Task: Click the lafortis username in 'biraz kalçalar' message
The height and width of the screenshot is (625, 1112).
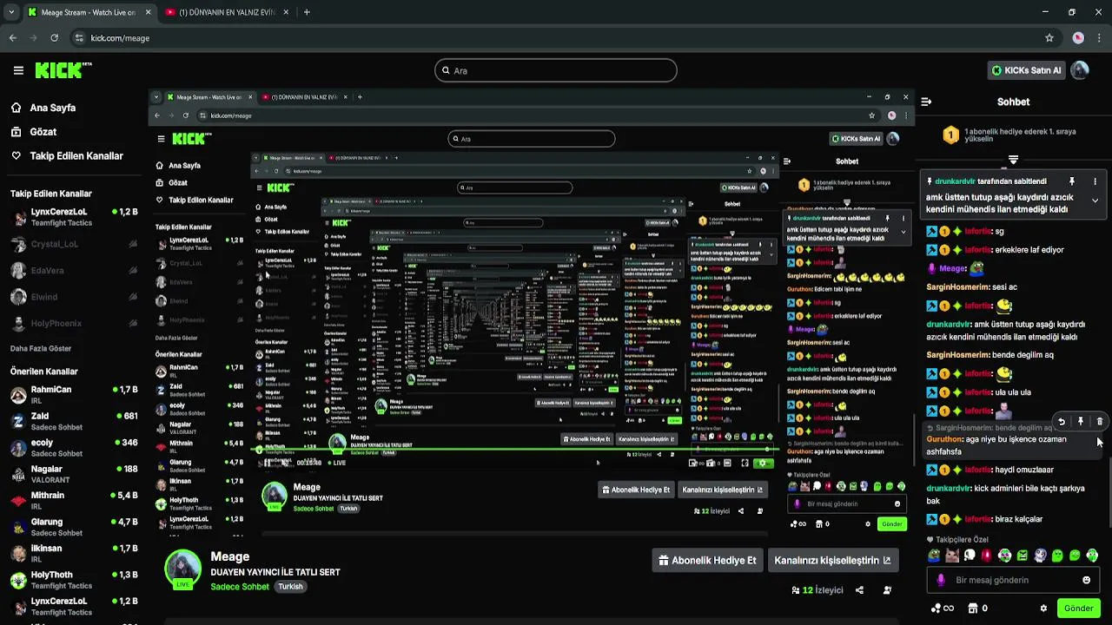Action: coord(977,519)
